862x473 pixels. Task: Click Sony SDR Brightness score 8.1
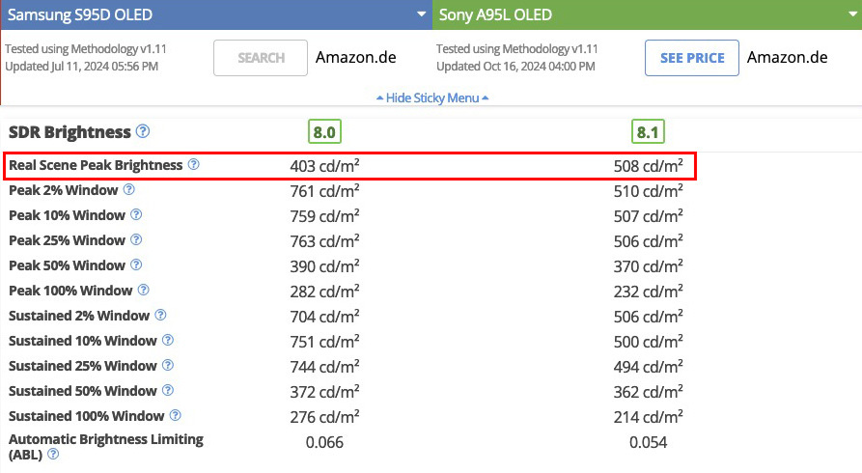(649, 132)
